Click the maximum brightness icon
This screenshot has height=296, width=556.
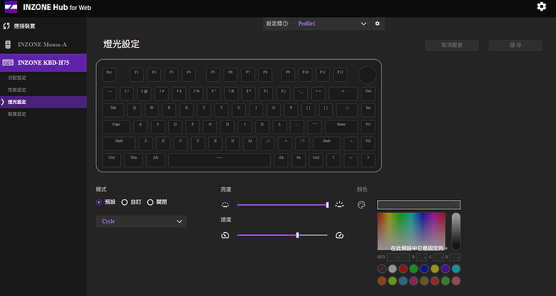[x=339, y=205]
